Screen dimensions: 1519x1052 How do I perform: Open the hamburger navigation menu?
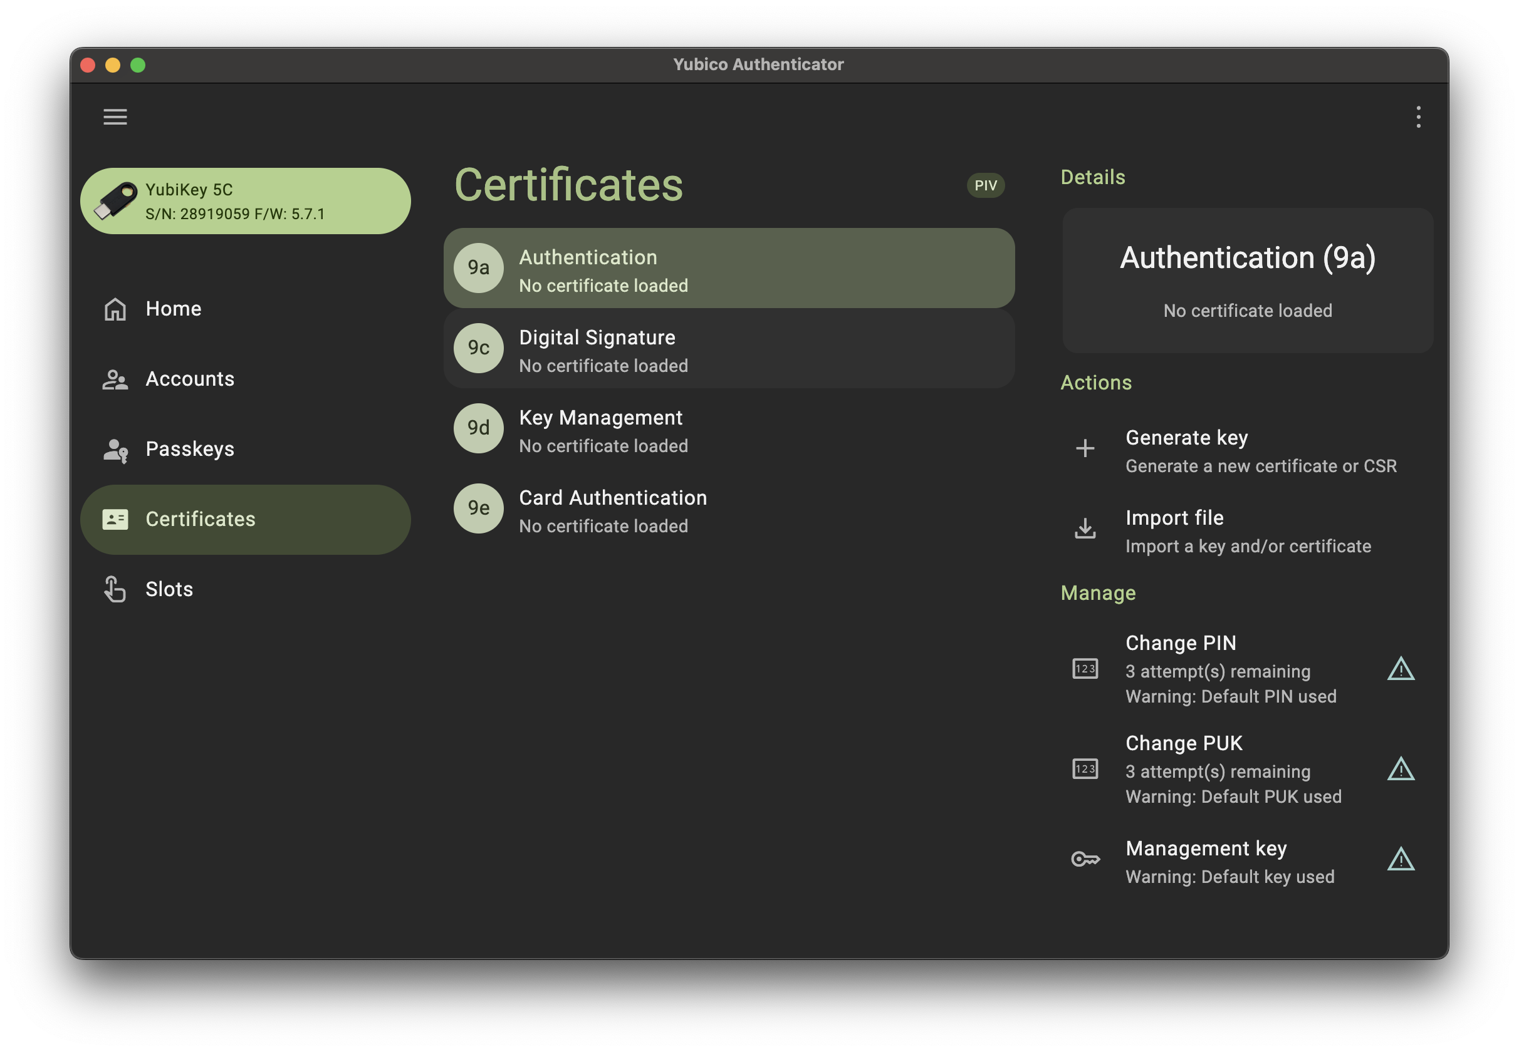click(x=115, y=117)
